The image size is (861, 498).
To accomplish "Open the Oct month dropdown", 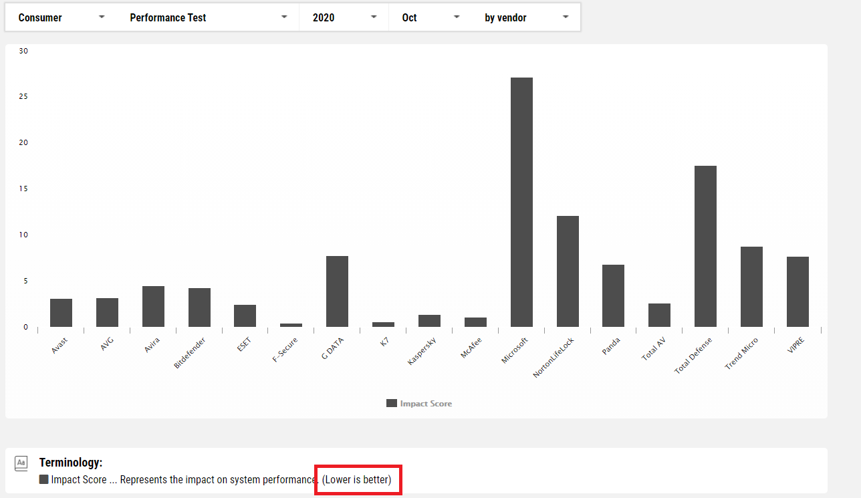I will pos(430,17).
